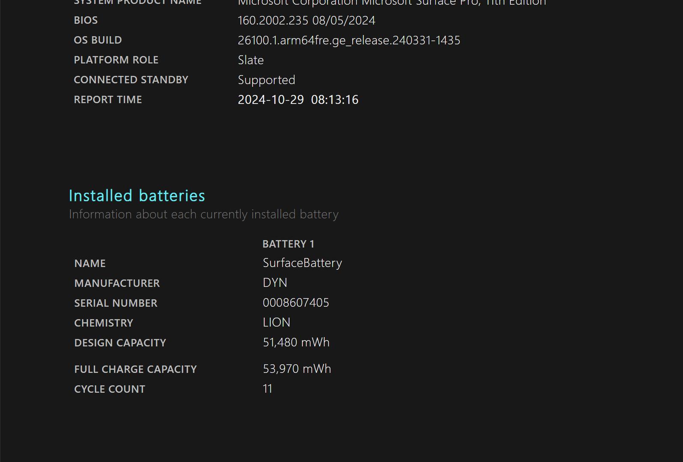Click the Supported standby value

[x=266, y=80]
